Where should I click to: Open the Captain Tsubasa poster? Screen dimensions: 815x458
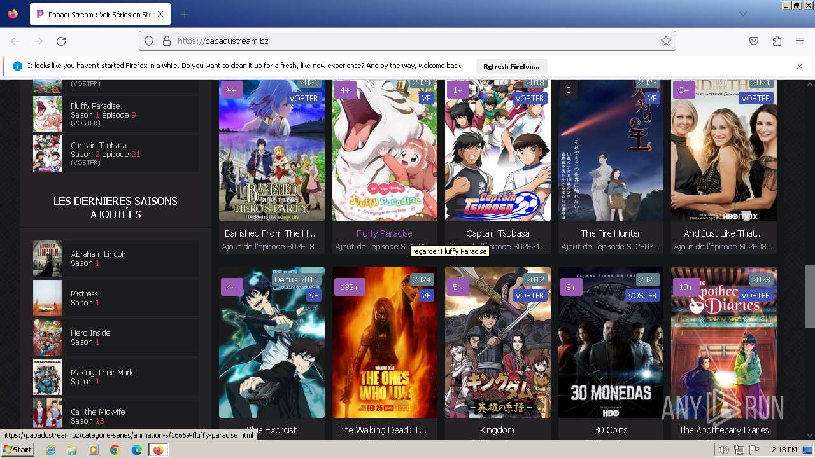click(498, 150)
